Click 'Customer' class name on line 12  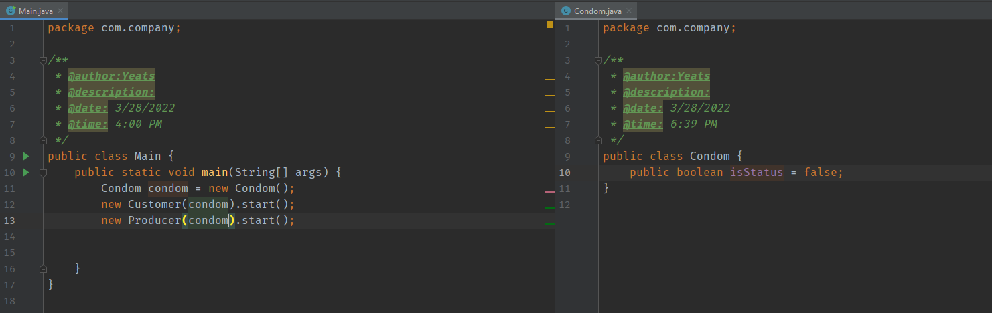(155, 205)
